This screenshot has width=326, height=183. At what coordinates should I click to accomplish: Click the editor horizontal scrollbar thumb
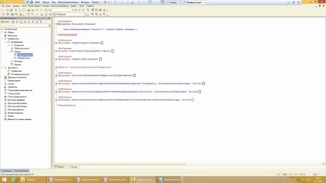coord(120,164)
